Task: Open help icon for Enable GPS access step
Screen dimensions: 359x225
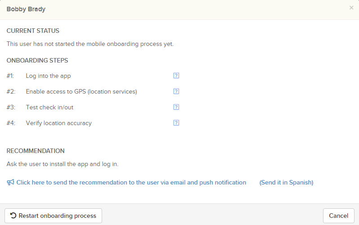Action: coord(176,91)
